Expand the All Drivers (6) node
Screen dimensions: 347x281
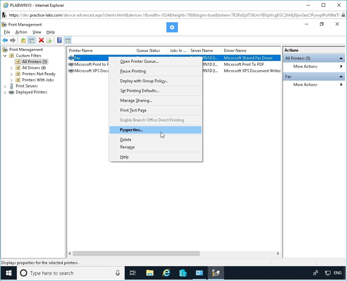click(11, 68)
